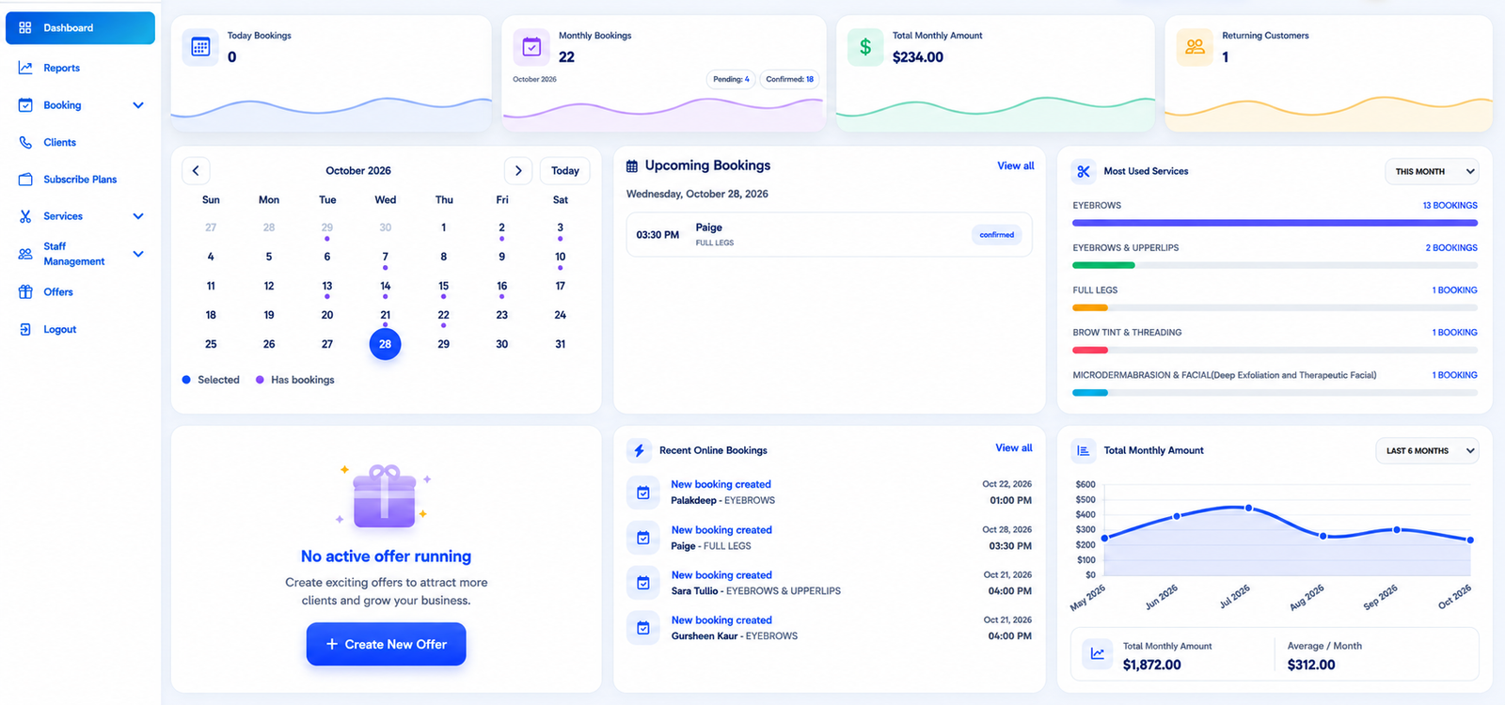The width and height of the screenshot is (1505, 705).
Task: Click the Booking calendar icon in sidebar
Action: coord(25,105)
